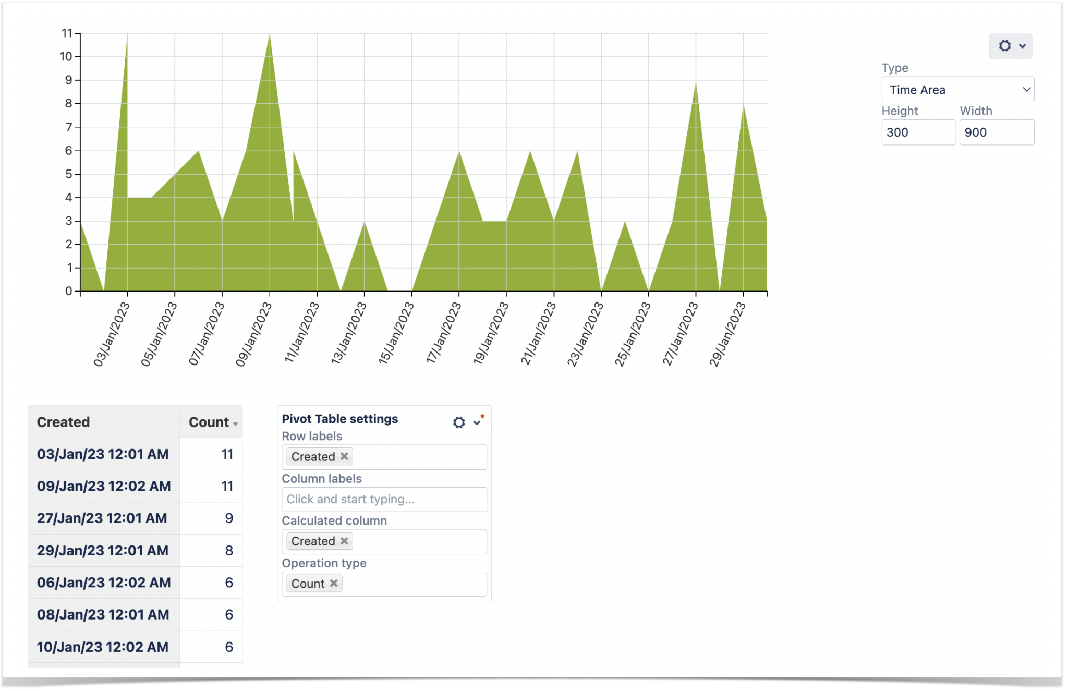Open the chart settings gear icon

click(1004, 45)
